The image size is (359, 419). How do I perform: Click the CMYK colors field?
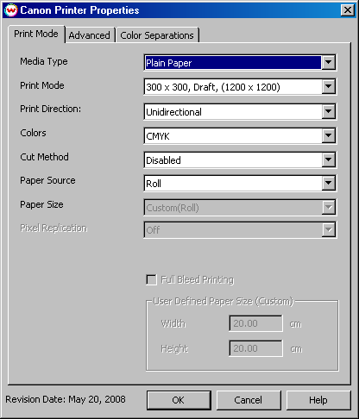[233, 136]
